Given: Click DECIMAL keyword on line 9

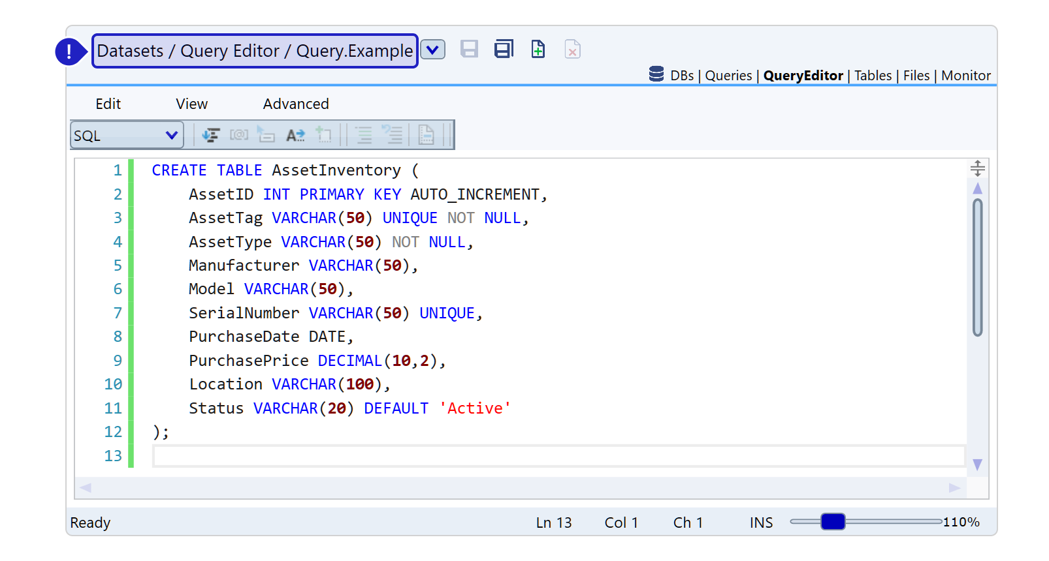Looking at the screenshot, I should [x=350, y=361].
